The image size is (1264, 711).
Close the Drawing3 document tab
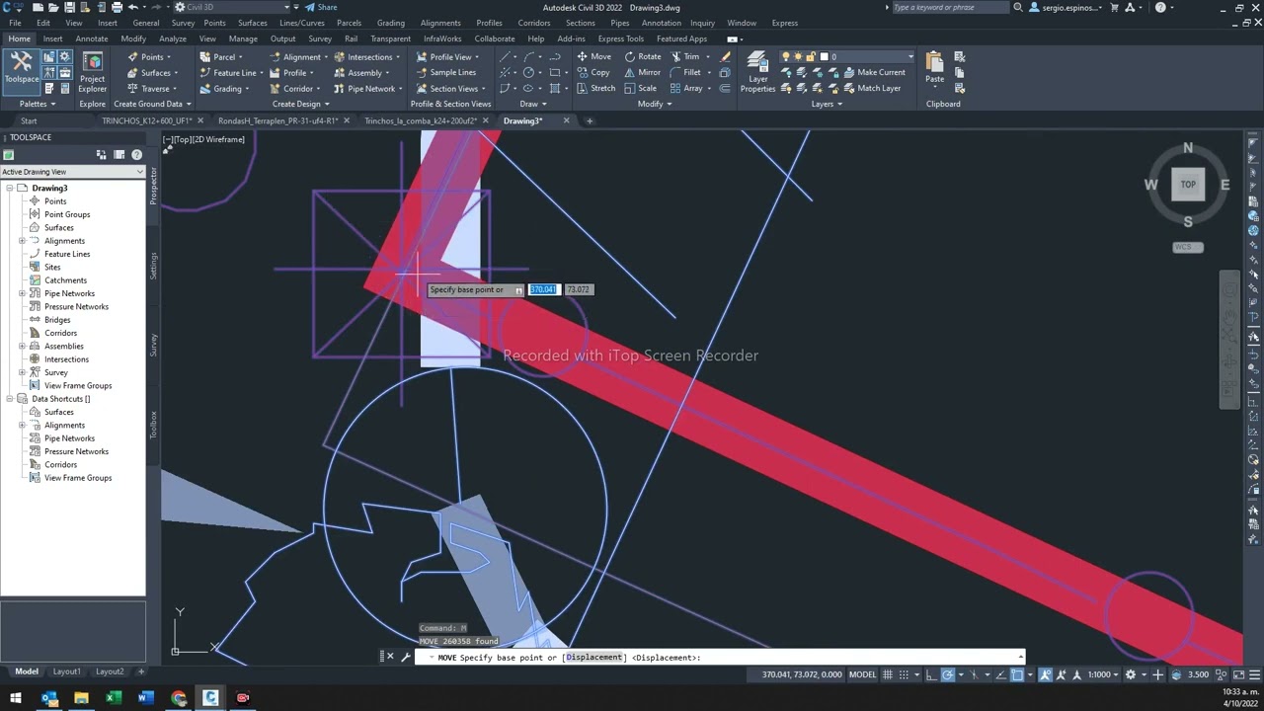[x=567, y=120]
